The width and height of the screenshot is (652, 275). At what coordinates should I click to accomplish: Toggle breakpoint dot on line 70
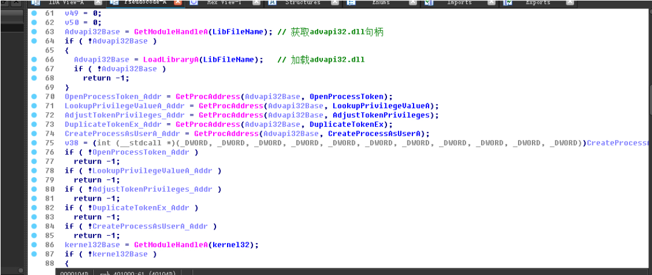pyautogui.click(x=34, y=96)
